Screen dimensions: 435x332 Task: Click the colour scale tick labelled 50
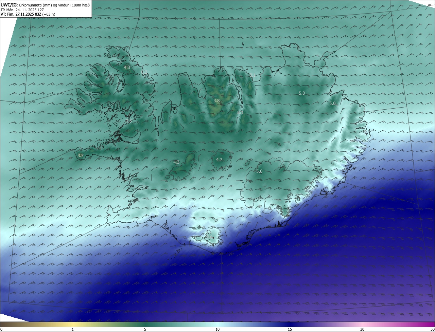pyautogui.click(x=432, y=329)
